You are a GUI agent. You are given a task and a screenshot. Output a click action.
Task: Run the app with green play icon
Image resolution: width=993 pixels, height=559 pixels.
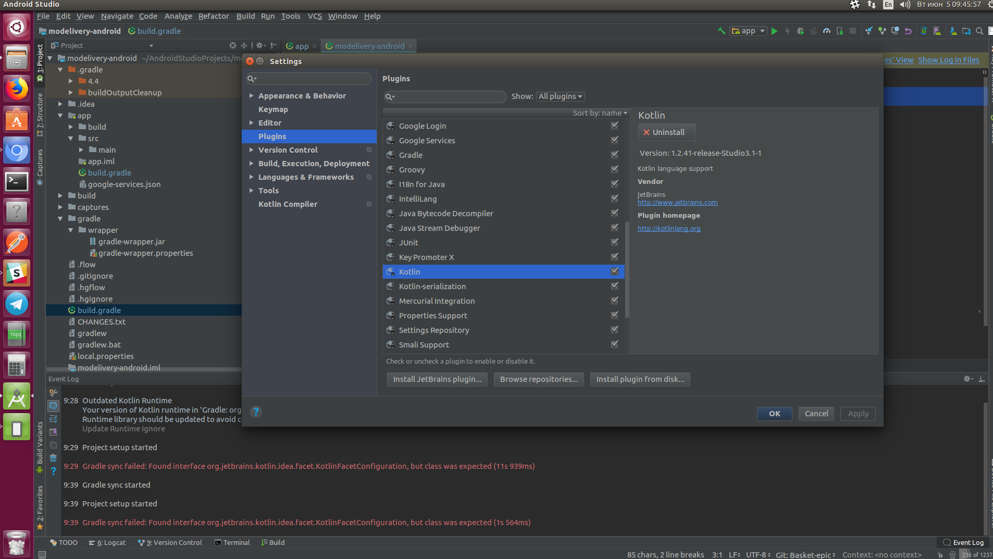pos(775,31)
